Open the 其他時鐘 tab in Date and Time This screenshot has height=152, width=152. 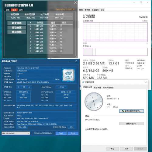(97, 88)
